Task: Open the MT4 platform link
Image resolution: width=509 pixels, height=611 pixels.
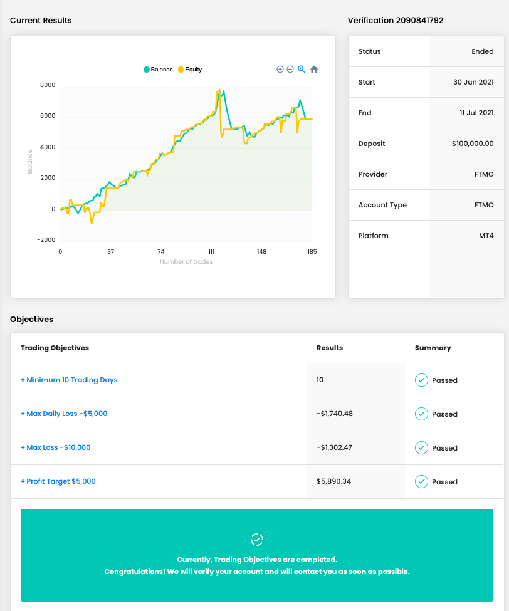Action: (x=486, y=236)
